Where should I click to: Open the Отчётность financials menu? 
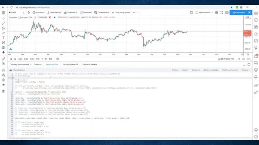coord(70,12)
